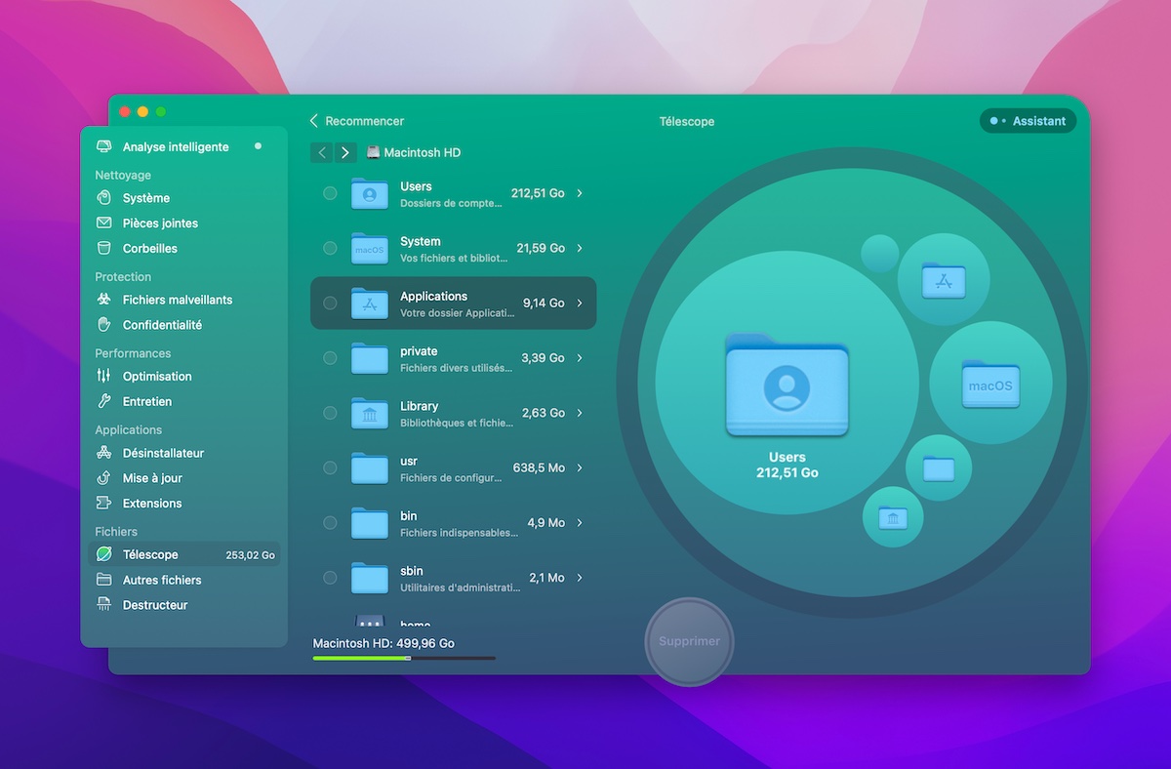
Task: Click the round Supprimer button
Action: point(689,641)
